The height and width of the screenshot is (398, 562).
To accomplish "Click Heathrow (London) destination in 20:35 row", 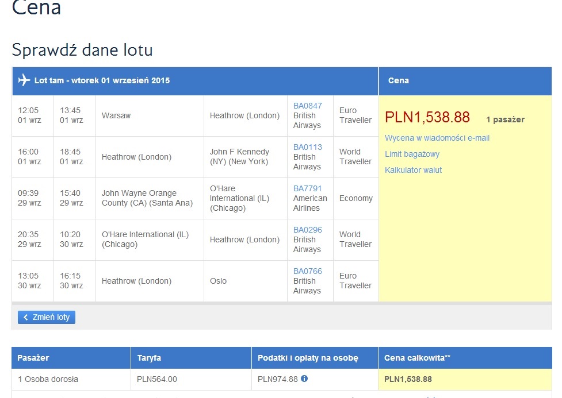I will (245, 239).
